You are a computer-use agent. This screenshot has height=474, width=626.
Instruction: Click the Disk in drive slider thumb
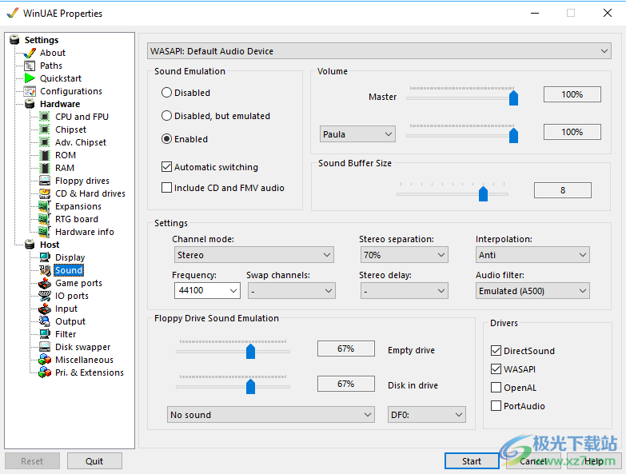pyautogui.click(x=250, y=386)
